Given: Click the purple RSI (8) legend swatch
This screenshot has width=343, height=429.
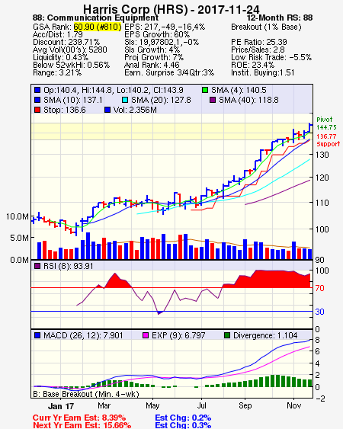Looking at the screenshot, I should [x=37, y=266].
